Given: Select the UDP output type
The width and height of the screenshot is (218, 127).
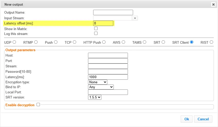Looking at the screenshot, I should pos(14,42).
